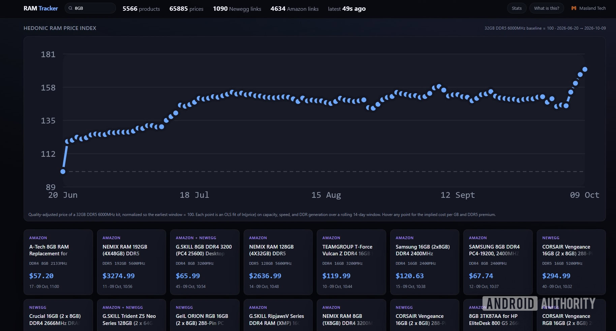This screenshot has height=331, width=616.
Task: Open the Stats page
Action: pos(517,8)
